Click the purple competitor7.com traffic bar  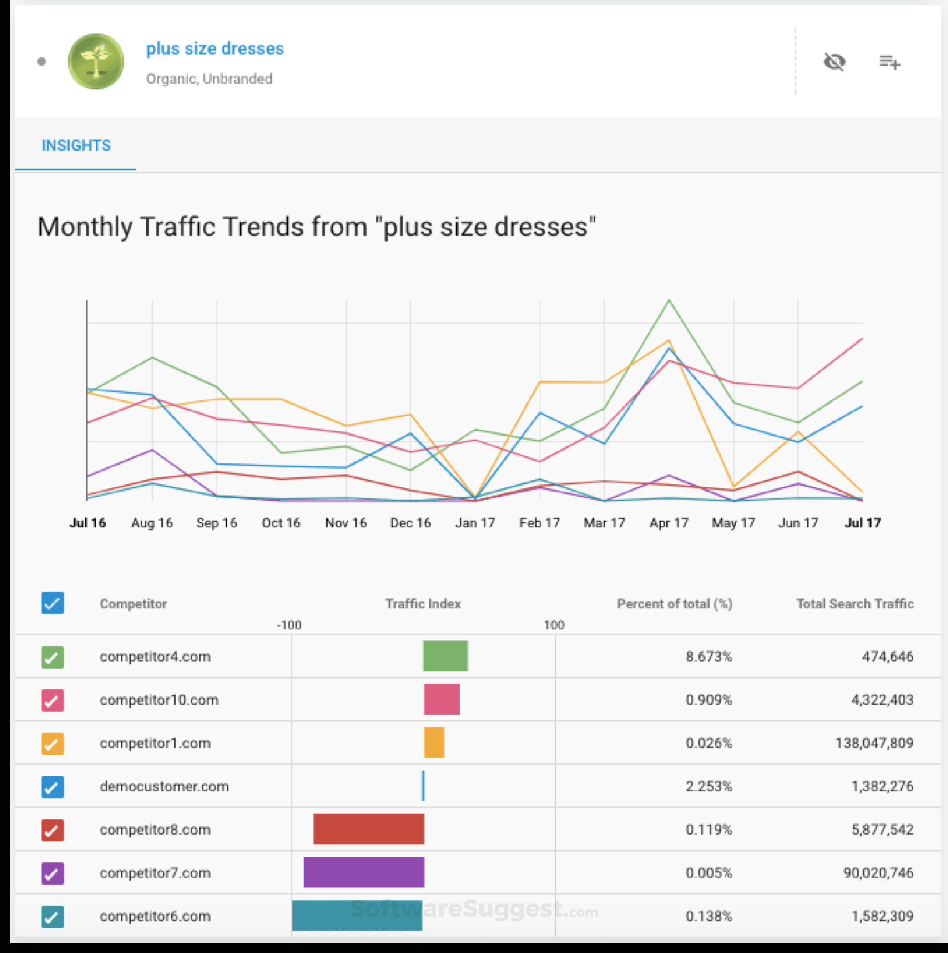coord(364,872)
